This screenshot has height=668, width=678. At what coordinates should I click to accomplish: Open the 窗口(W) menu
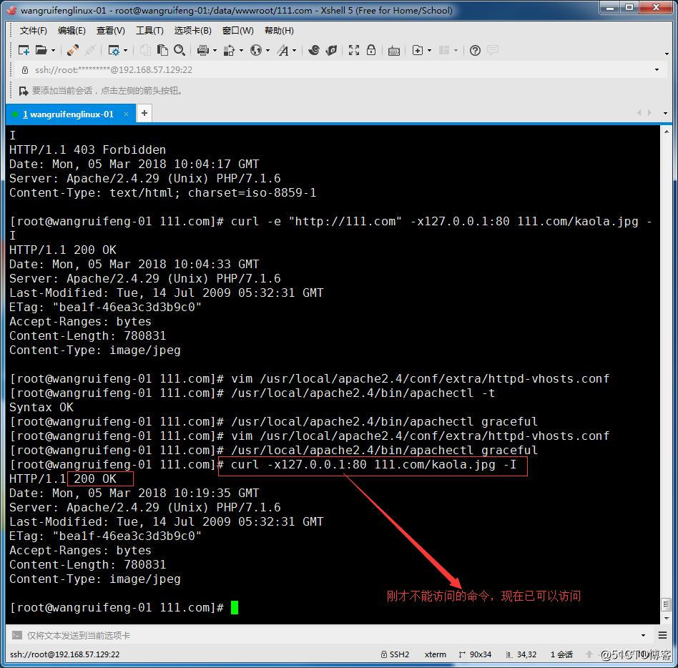point(238,31)
